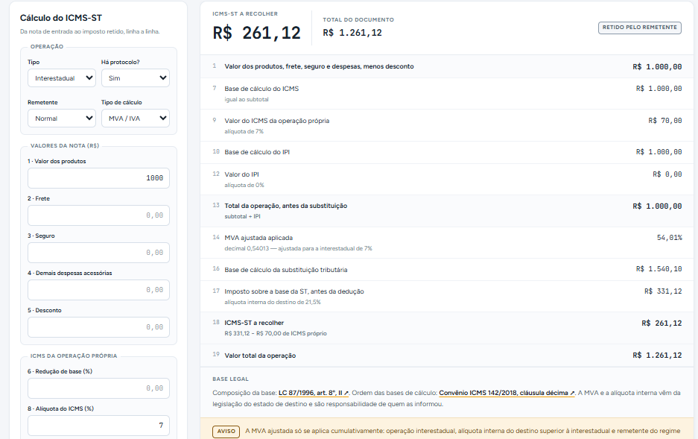The width and height of the screenshot is (698, 439).
Task: Select row 13 Total da operação, antes da substituição
Action: pyautogui.click(x=448, y=211)
